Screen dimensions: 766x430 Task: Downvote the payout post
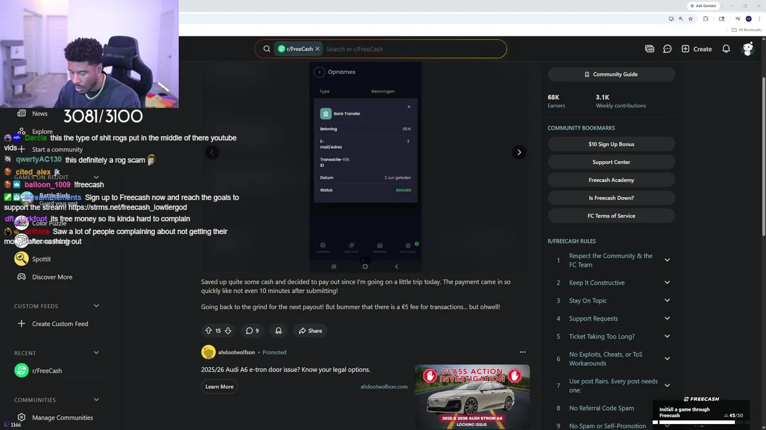pyautogui.click(x=227, y=331)
